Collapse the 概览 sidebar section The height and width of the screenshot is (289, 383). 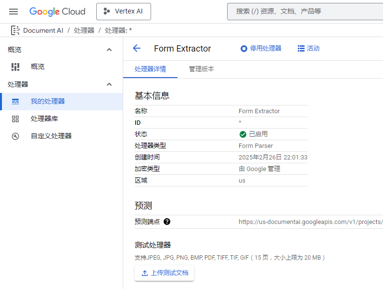click(109, 50)
